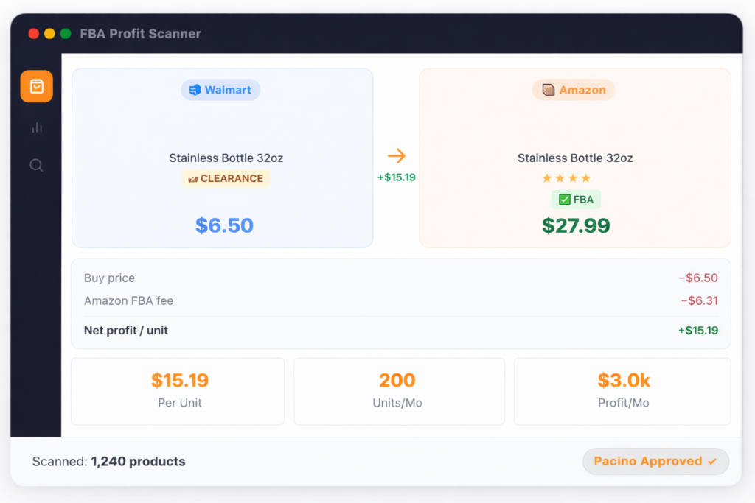Click the Pacino Approved button

tap(655, 462)
